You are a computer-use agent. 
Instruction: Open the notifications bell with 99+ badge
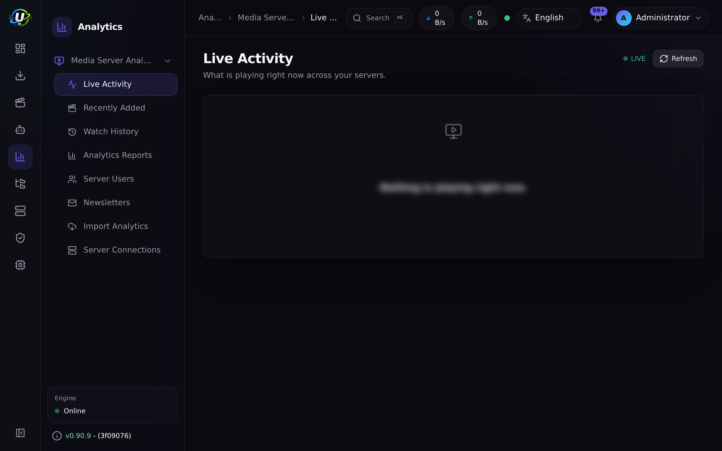(x=598, y=18)
